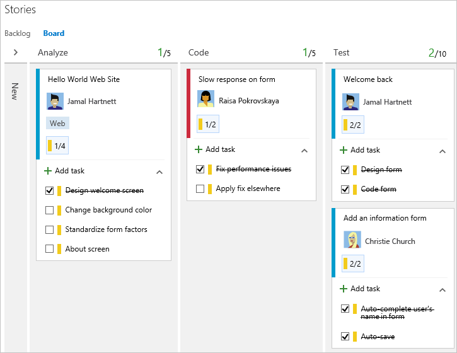Check Change background color task
The width and height of the screenshot is (457, 353).
pyautogui.click(x=50, y=210)
